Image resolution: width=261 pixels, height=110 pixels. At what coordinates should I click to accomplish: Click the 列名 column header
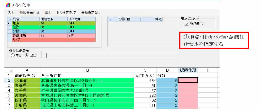tap(26, 19)
